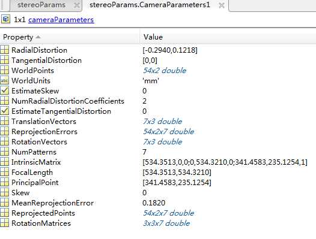
Task: Open the ReprojectionErrors 54x2x7 double value
Action: click(x=168, y=131)
